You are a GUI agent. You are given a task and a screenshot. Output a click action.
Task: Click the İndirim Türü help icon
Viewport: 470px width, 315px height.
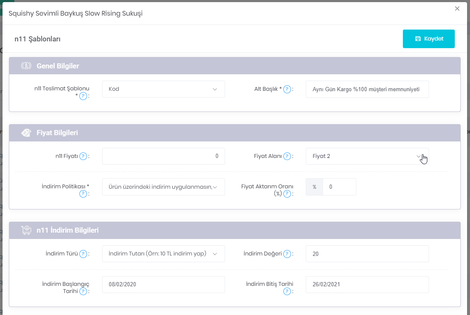point(83,254)
